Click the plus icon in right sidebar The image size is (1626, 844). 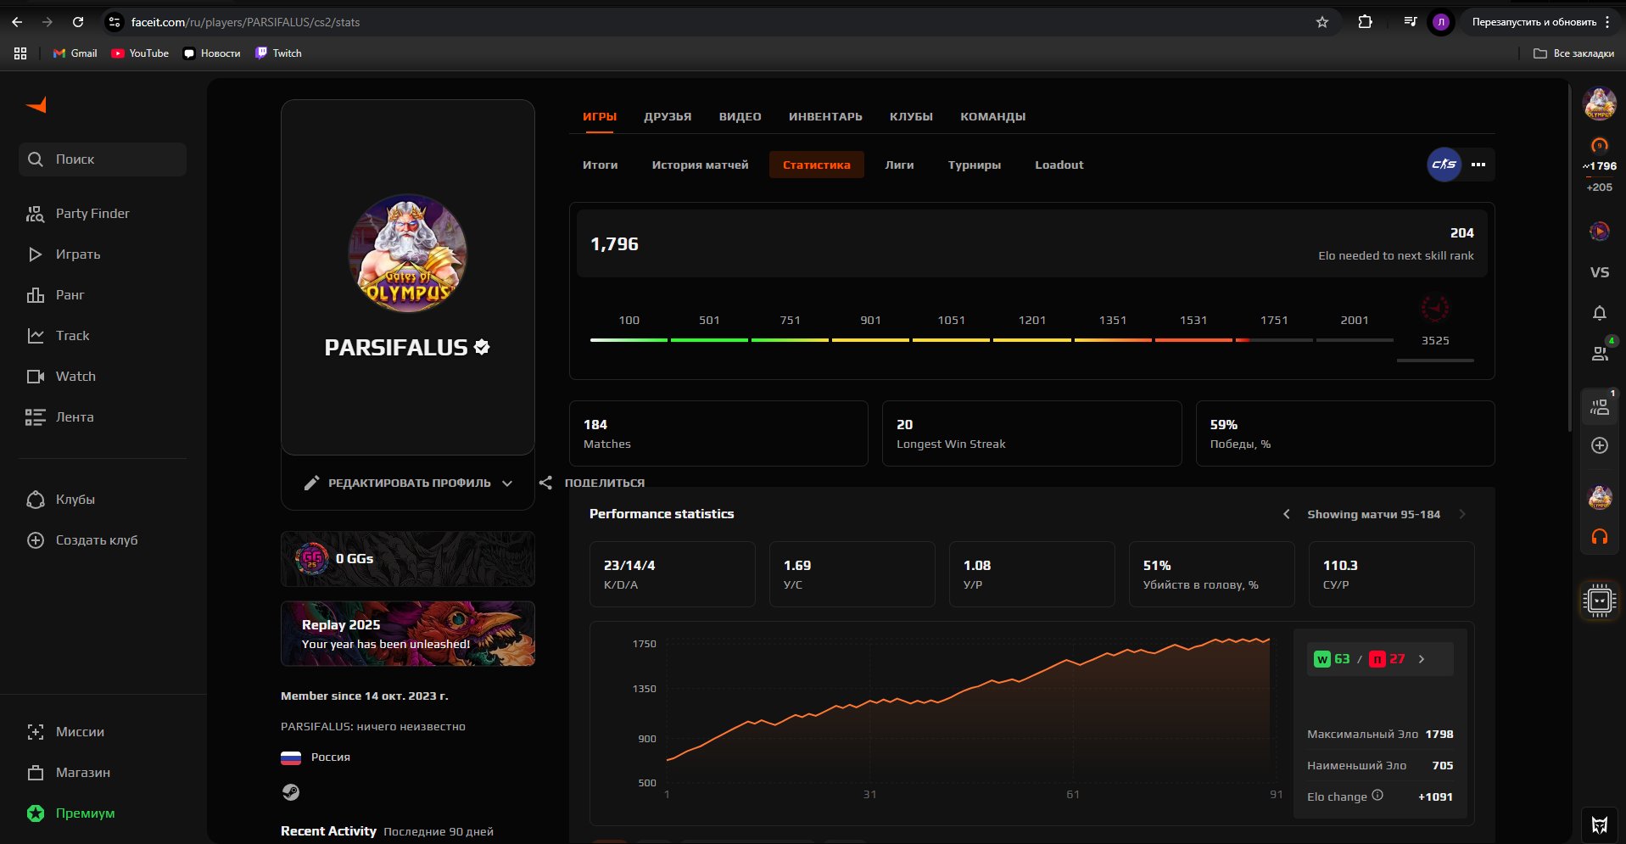click(1599, 445)
